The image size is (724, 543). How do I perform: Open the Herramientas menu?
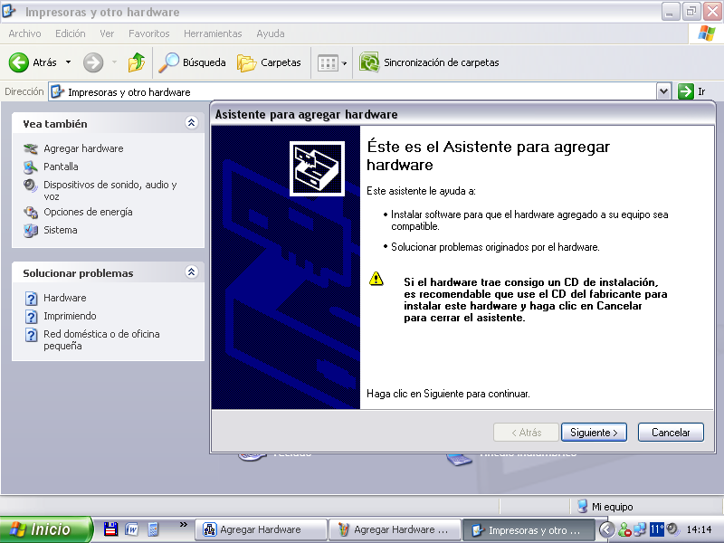coord(213,33)
